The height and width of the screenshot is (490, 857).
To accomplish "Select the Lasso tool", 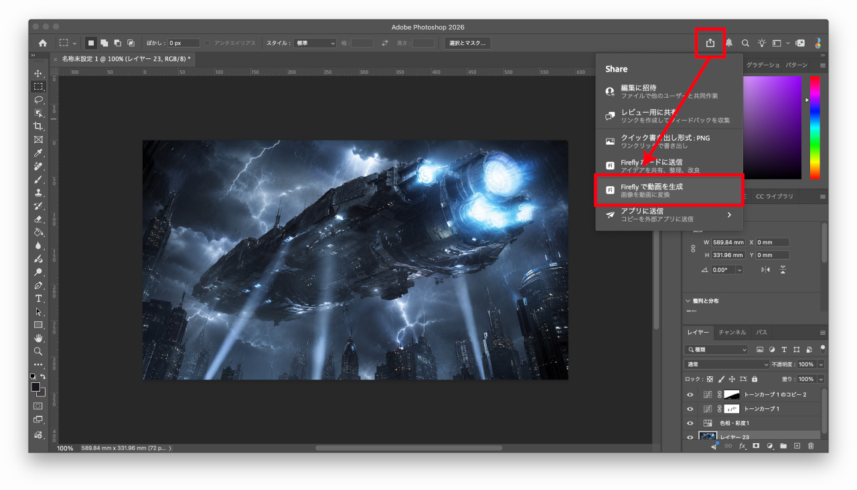I will 38,100.
